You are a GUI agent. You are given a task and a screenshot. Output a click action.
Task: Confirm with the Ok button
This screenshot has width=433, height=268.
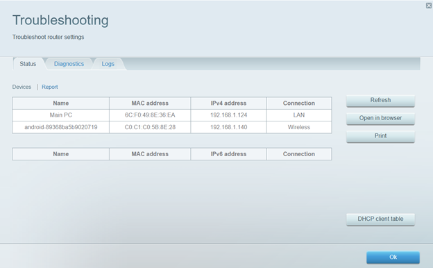point(393,257)
